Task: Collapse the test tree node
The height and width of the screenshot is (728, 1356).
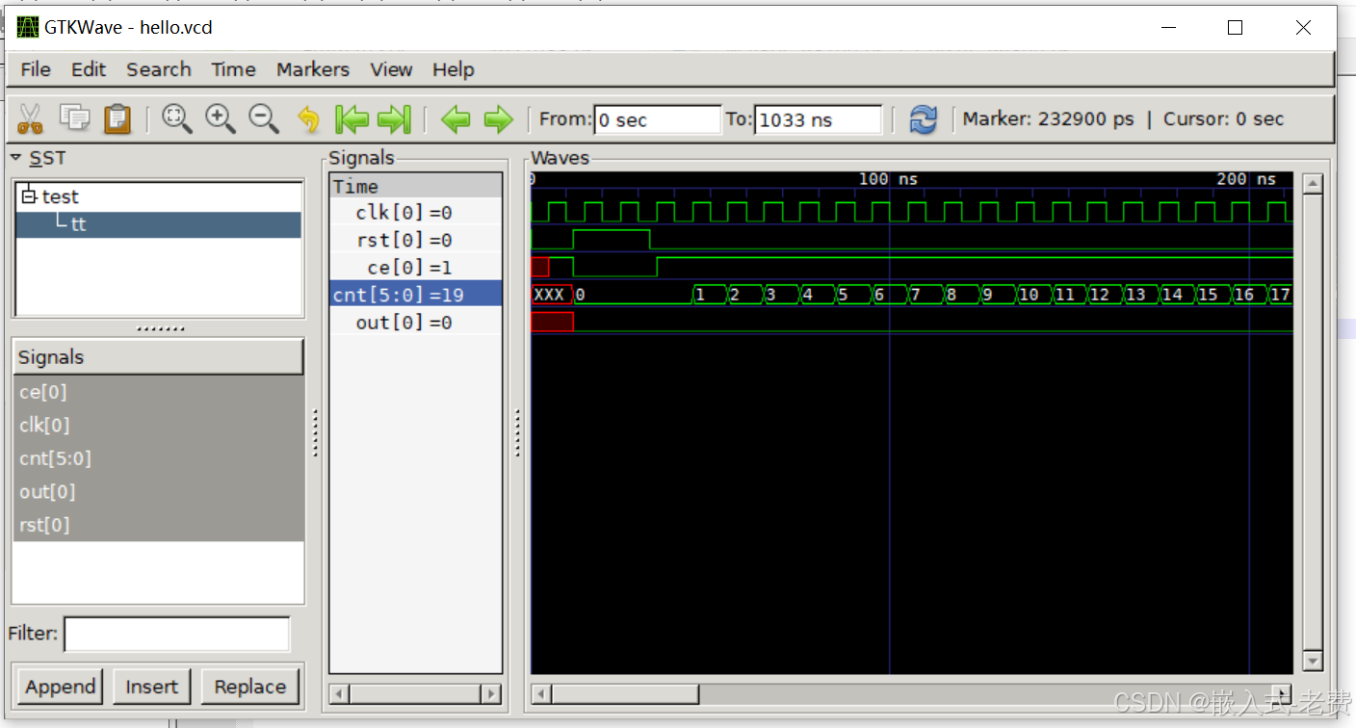Action: click(x=28, y=196)
